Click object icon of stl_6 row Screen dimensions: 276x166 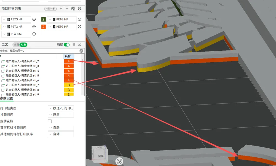point(3,80)
